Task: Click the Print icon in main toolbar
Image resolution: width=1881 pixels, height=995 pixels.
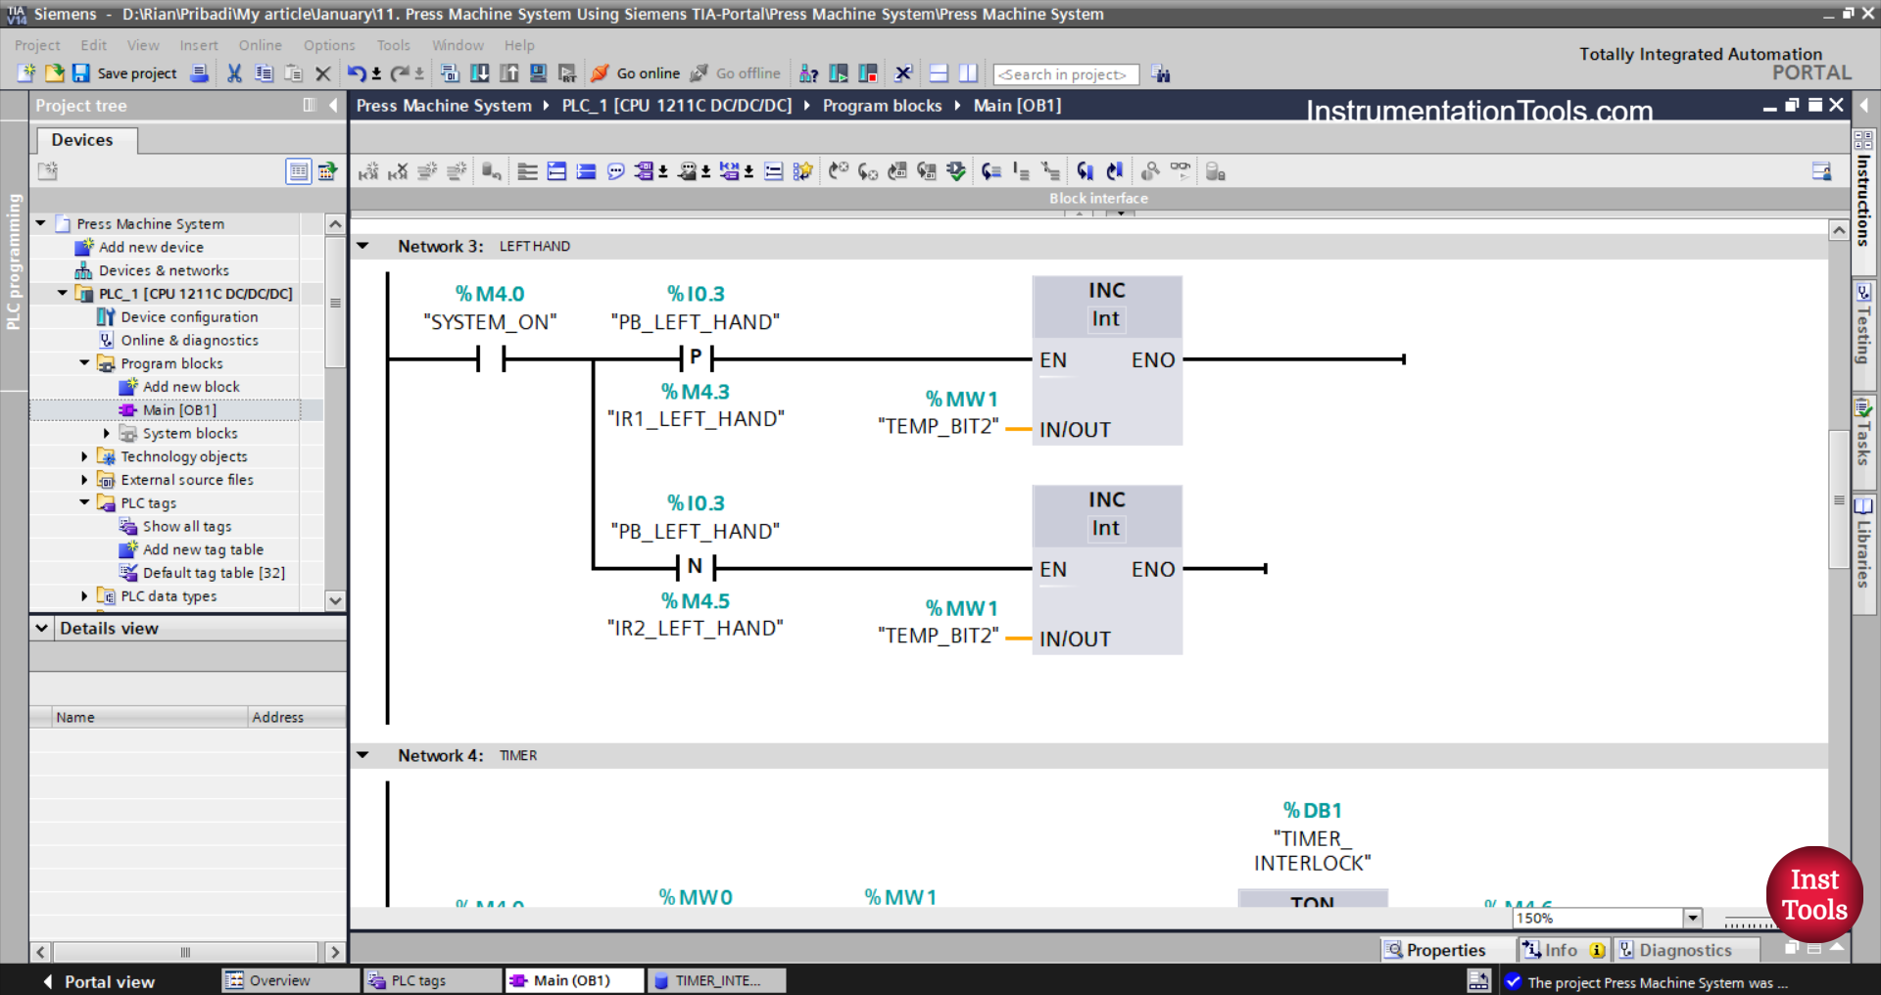Action: pyautogui.click(x=200, y=73)
